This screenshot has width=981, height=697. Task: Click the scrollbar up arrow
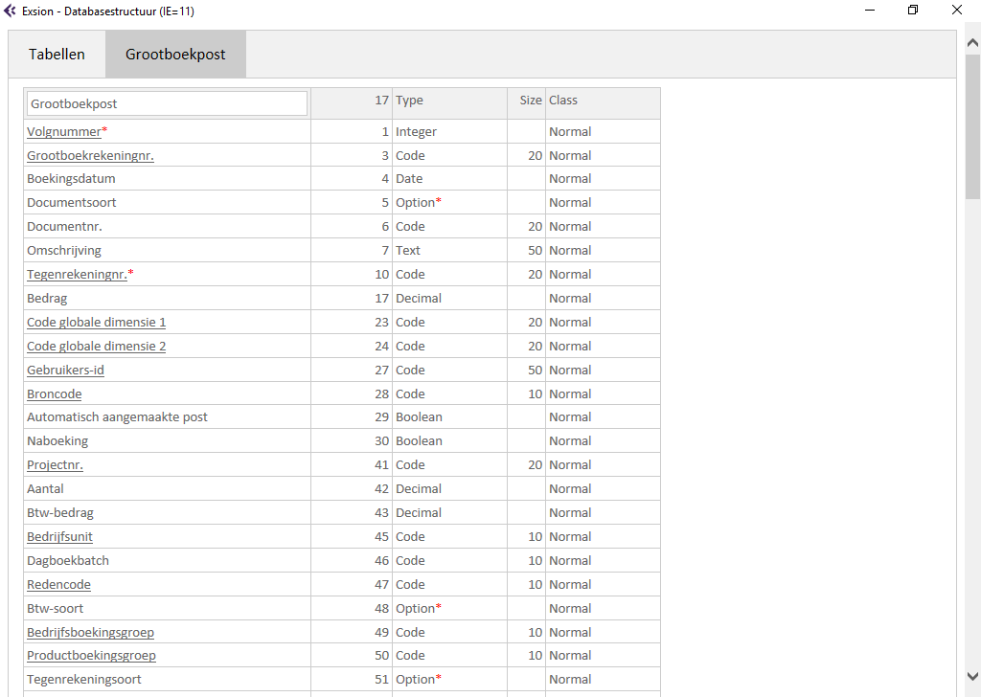tap(972, 43)
